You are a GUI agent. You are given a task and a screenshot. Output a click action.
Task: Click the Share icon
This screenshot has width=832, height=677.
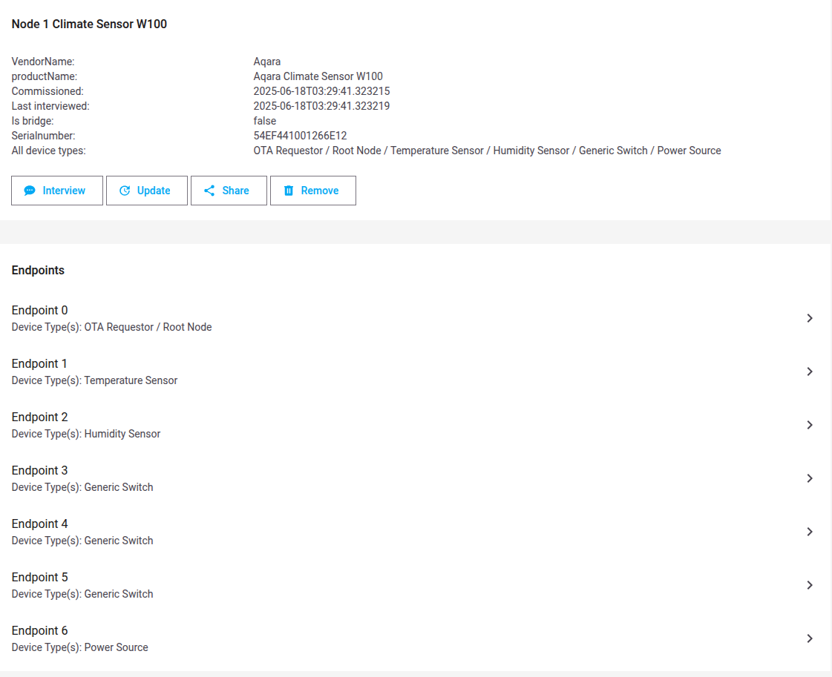pos(209,191)
